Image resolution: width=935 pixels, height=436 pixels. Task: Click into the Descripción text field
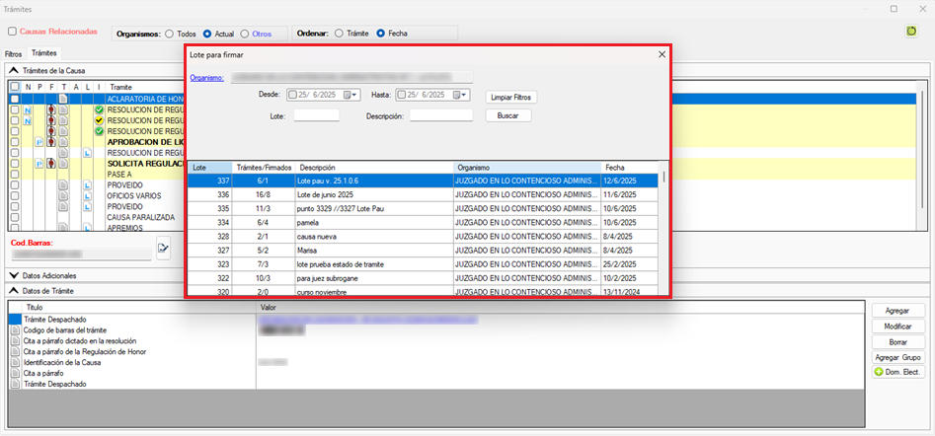(441, 115)
